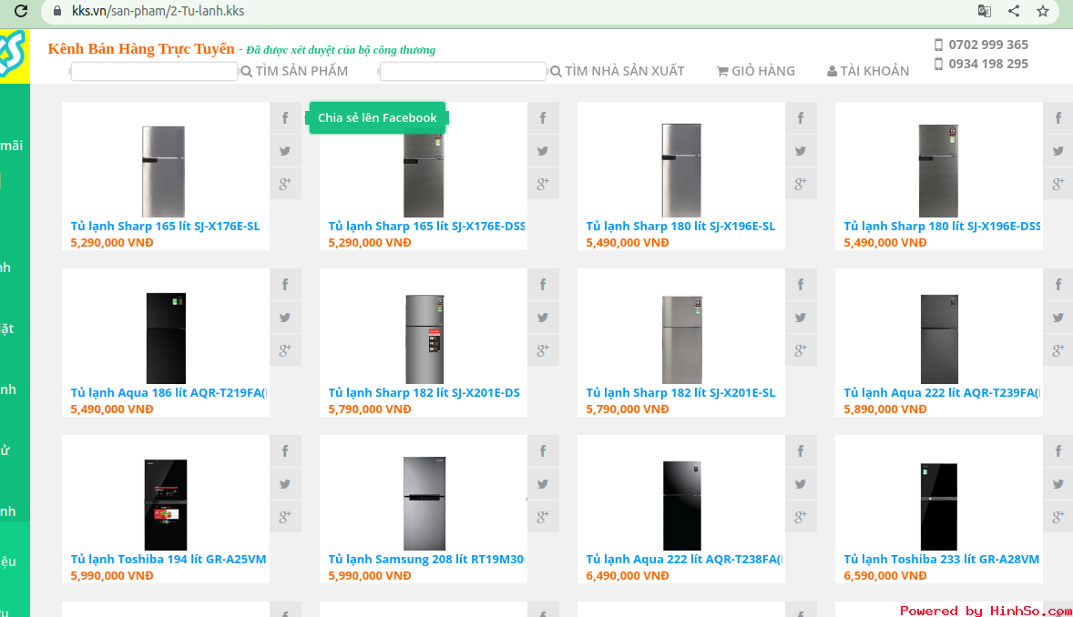1073x617 pixels.
Task: Click the KKS site logo
Action: coord(14,55)
